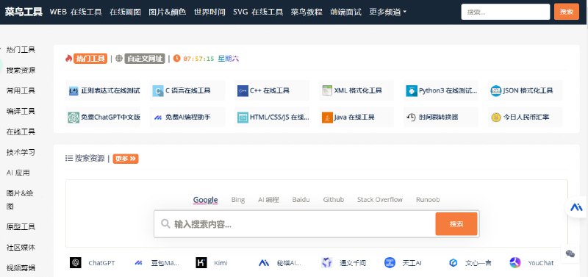588x277 pixels.
Task: Select 搜索资源 in left sidebar
Action: (21, 70)
